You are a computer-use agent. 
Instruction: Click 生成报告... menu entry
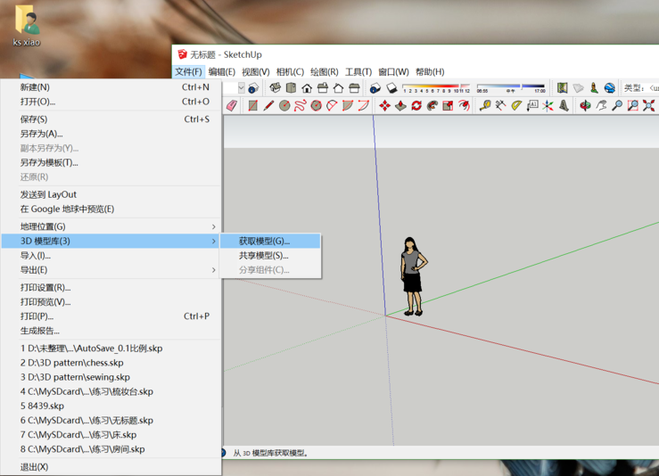click(111, 331)
